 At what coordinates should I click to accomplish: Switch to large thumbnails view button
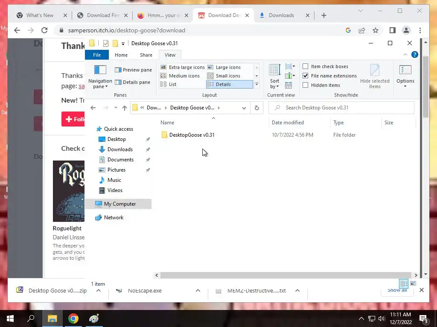(x=413, y=284)
